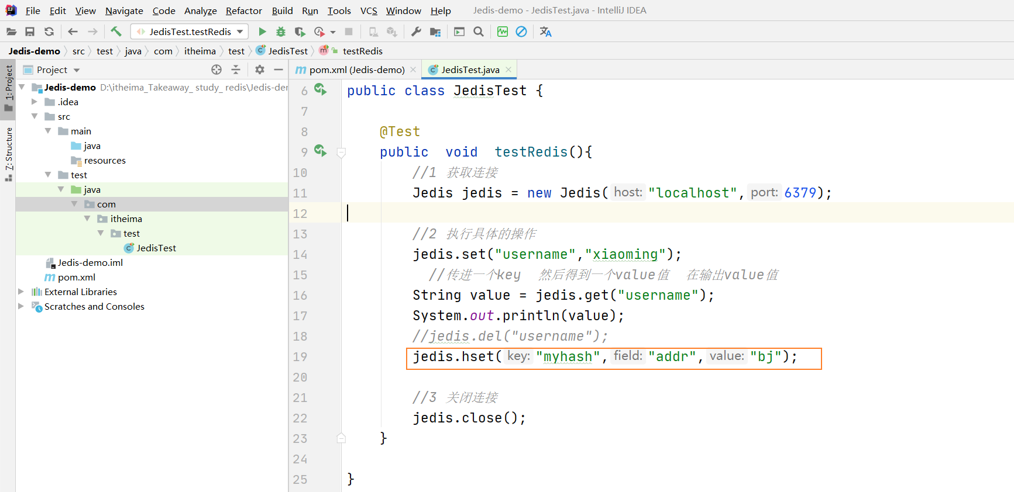This screenshot has height=492, width=1014.
Task: Open the VCS menu
Action: [369, 11]
